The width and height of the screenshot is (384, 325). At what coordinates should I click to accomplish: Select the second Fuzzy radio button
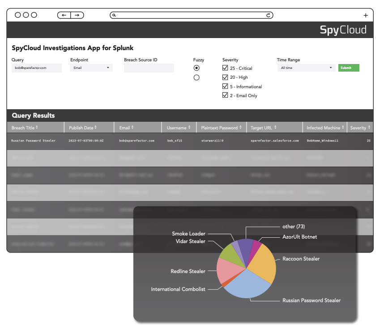click(196, 77)
